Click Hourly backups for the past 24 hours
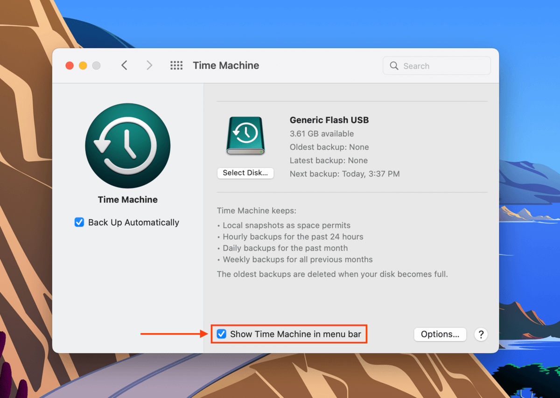560x398 pixels. 293,237
